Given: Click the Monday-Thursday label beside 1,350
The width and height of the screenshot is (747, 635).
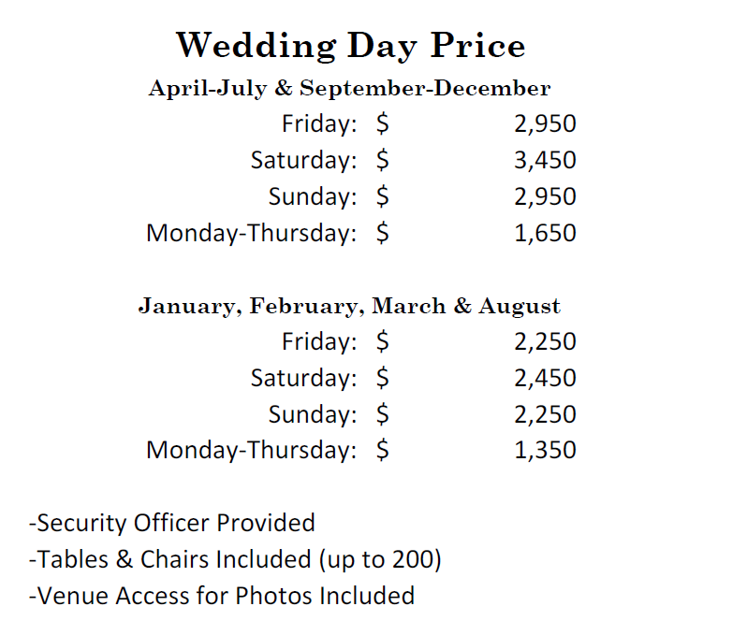Looking at the screenshot, I should [x=251, y=451].
